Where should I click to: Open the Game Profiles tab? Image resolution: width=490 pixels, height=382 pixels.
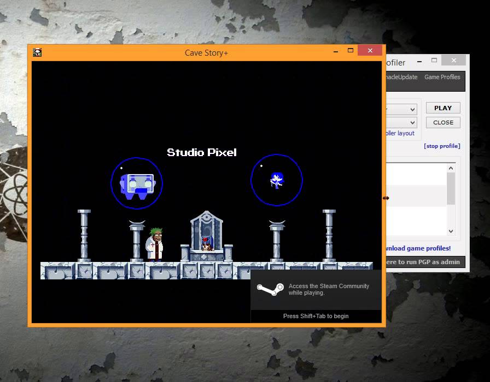click(442, 77)
